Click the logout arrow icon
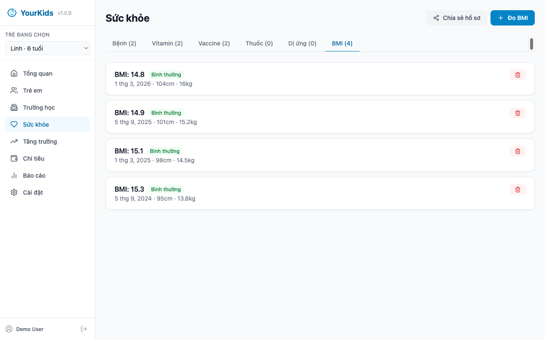The width and height of the screenshot is (545, 340). (84, 329)
